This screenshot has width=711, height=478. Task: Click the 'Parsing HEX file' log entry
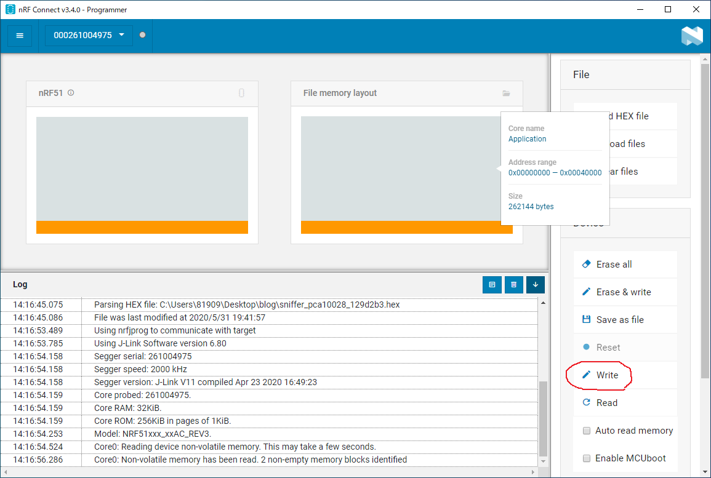(x=247, y=305)
